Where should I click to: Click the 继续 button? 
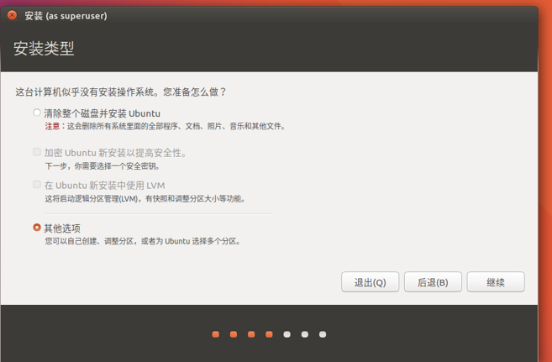click(496, 282)
